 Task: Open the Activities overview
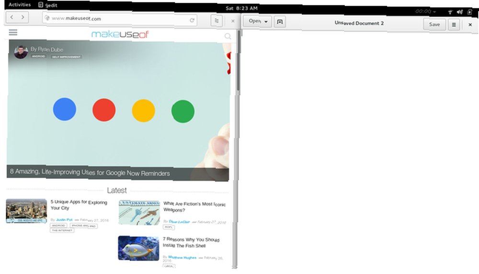coord(20,5)
